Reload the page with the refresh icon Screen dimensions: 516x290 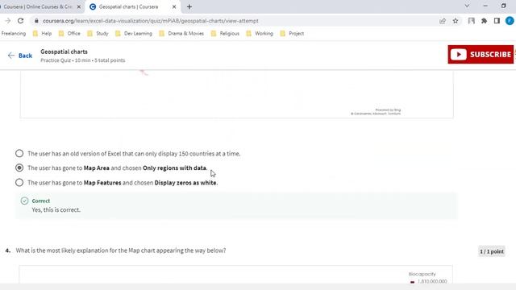(20, 21)
